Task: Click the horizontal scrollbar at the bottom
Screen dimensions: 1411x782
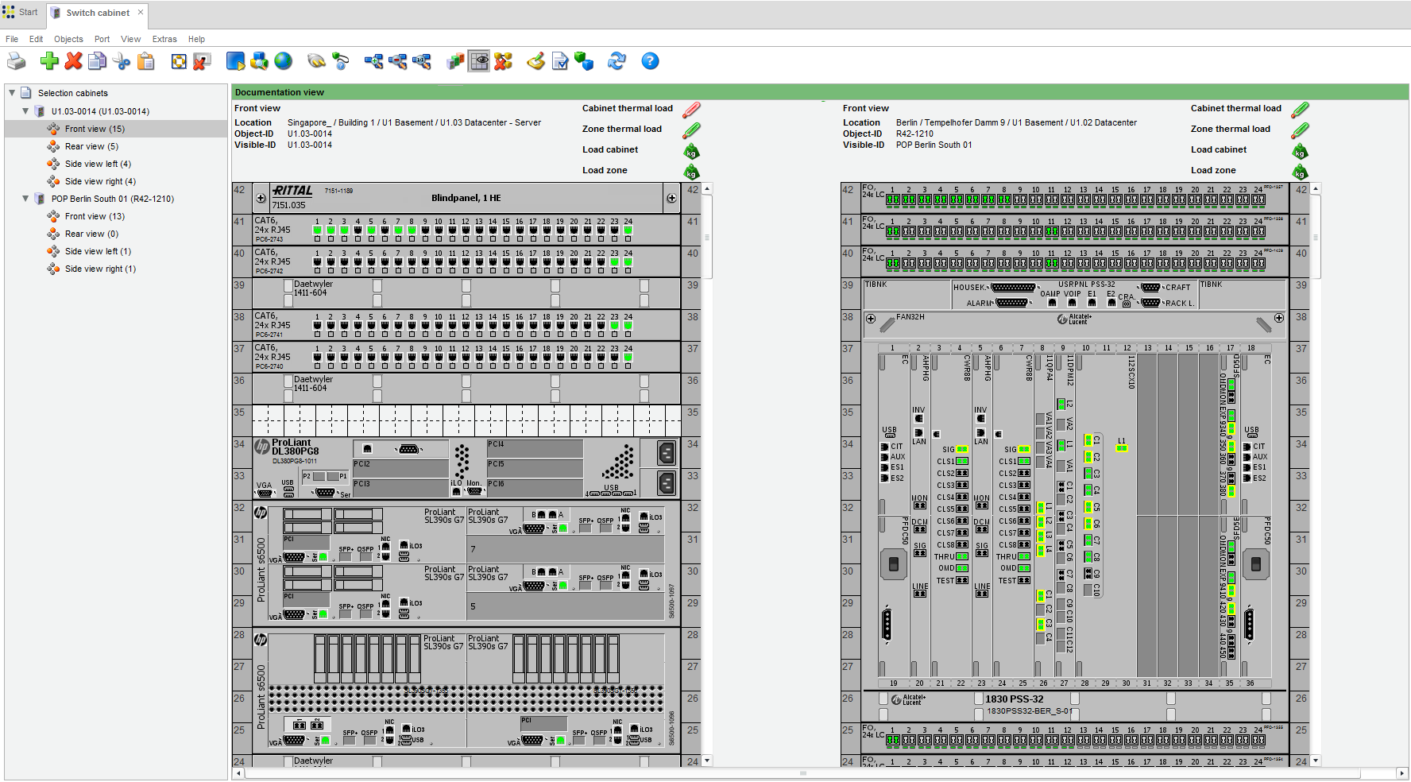Action: pyautogui.click(x=802, y=773)
